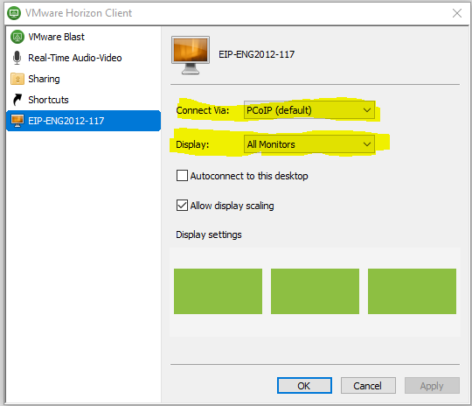Viewport: 472px width, 406px height.
Task: Select the middle green monitor rectangle
Action: [x=315, y=291]
